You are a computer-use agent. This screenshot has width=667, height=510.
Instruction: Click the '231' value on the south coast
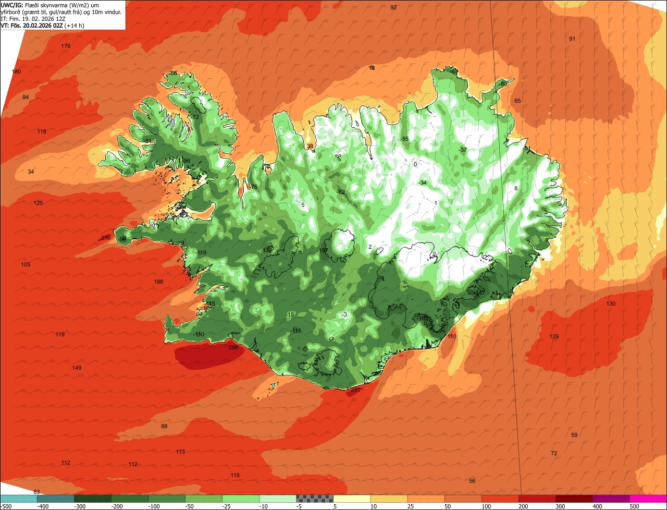tap(355, 390)
